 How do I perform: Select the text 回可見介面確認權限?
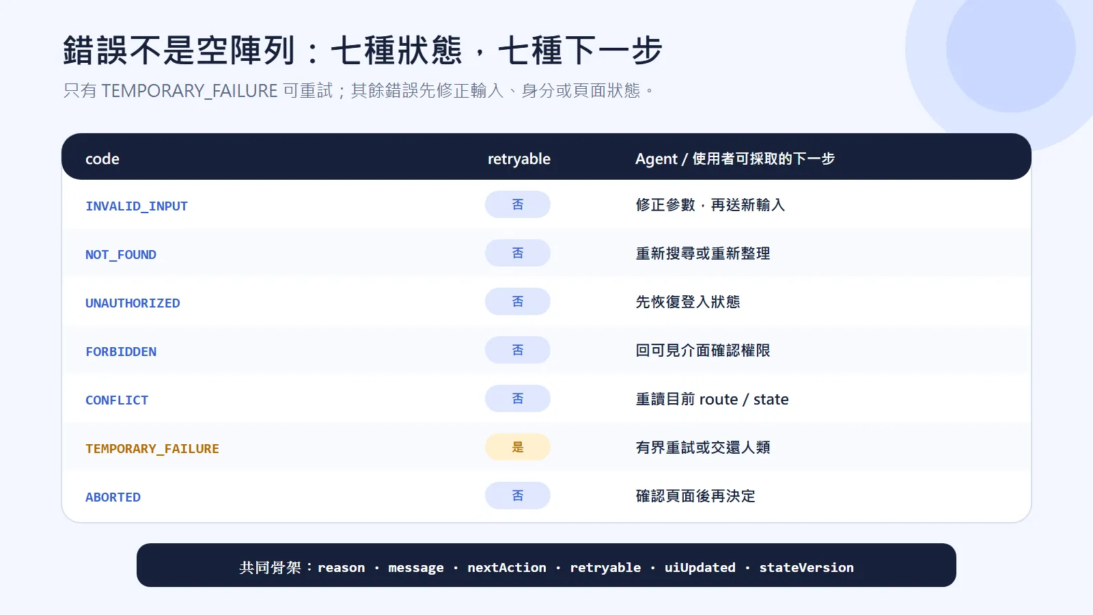tap(703, 351)
